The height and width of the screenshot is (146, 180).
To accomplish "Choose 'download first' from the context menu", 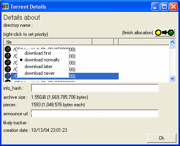I will [38, 53].
